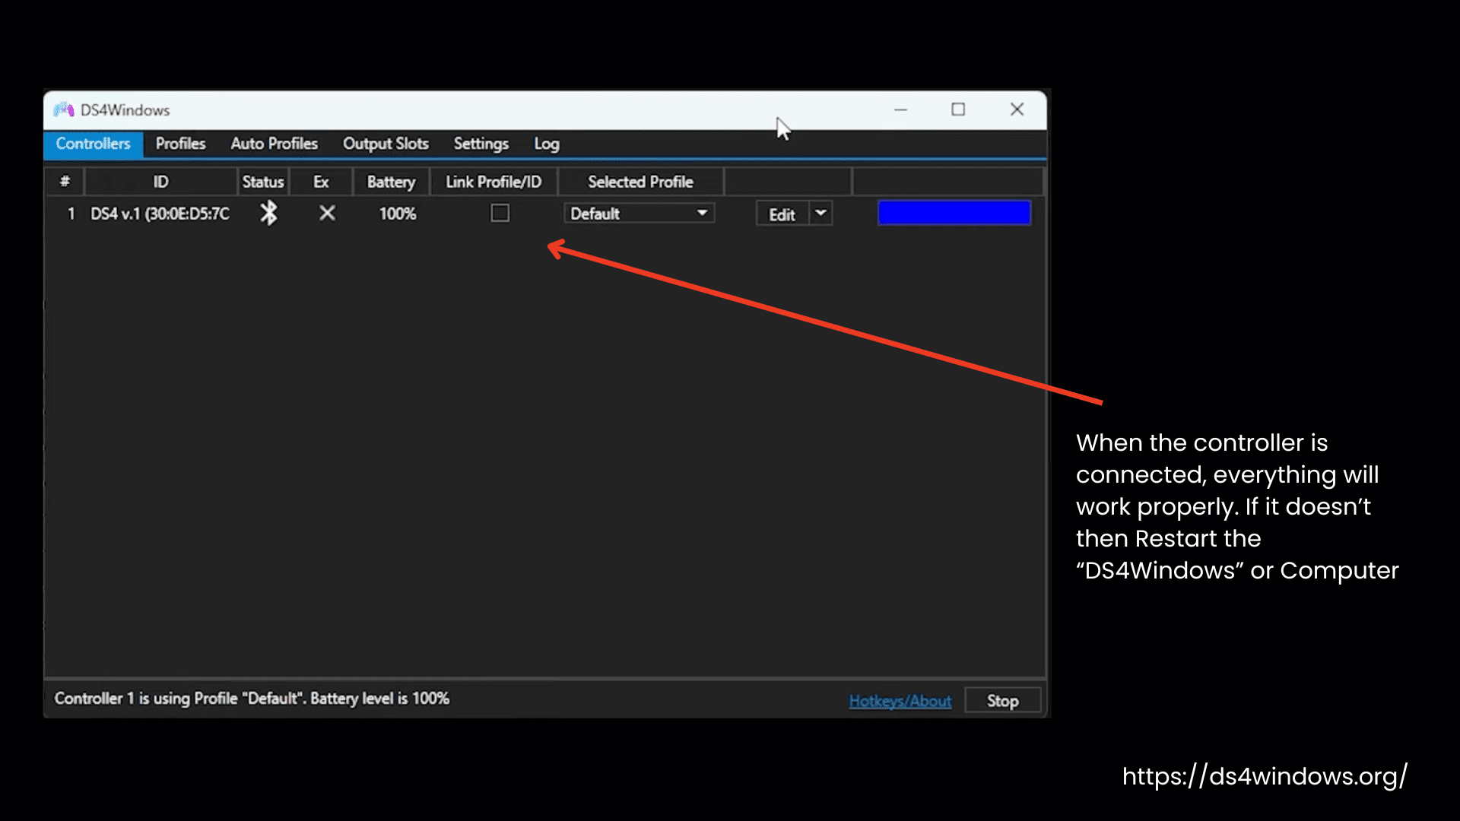Screen dimensions: 1460x821
Task: Click the DS4Windows app icon in title bar
Action: [64, 110]
